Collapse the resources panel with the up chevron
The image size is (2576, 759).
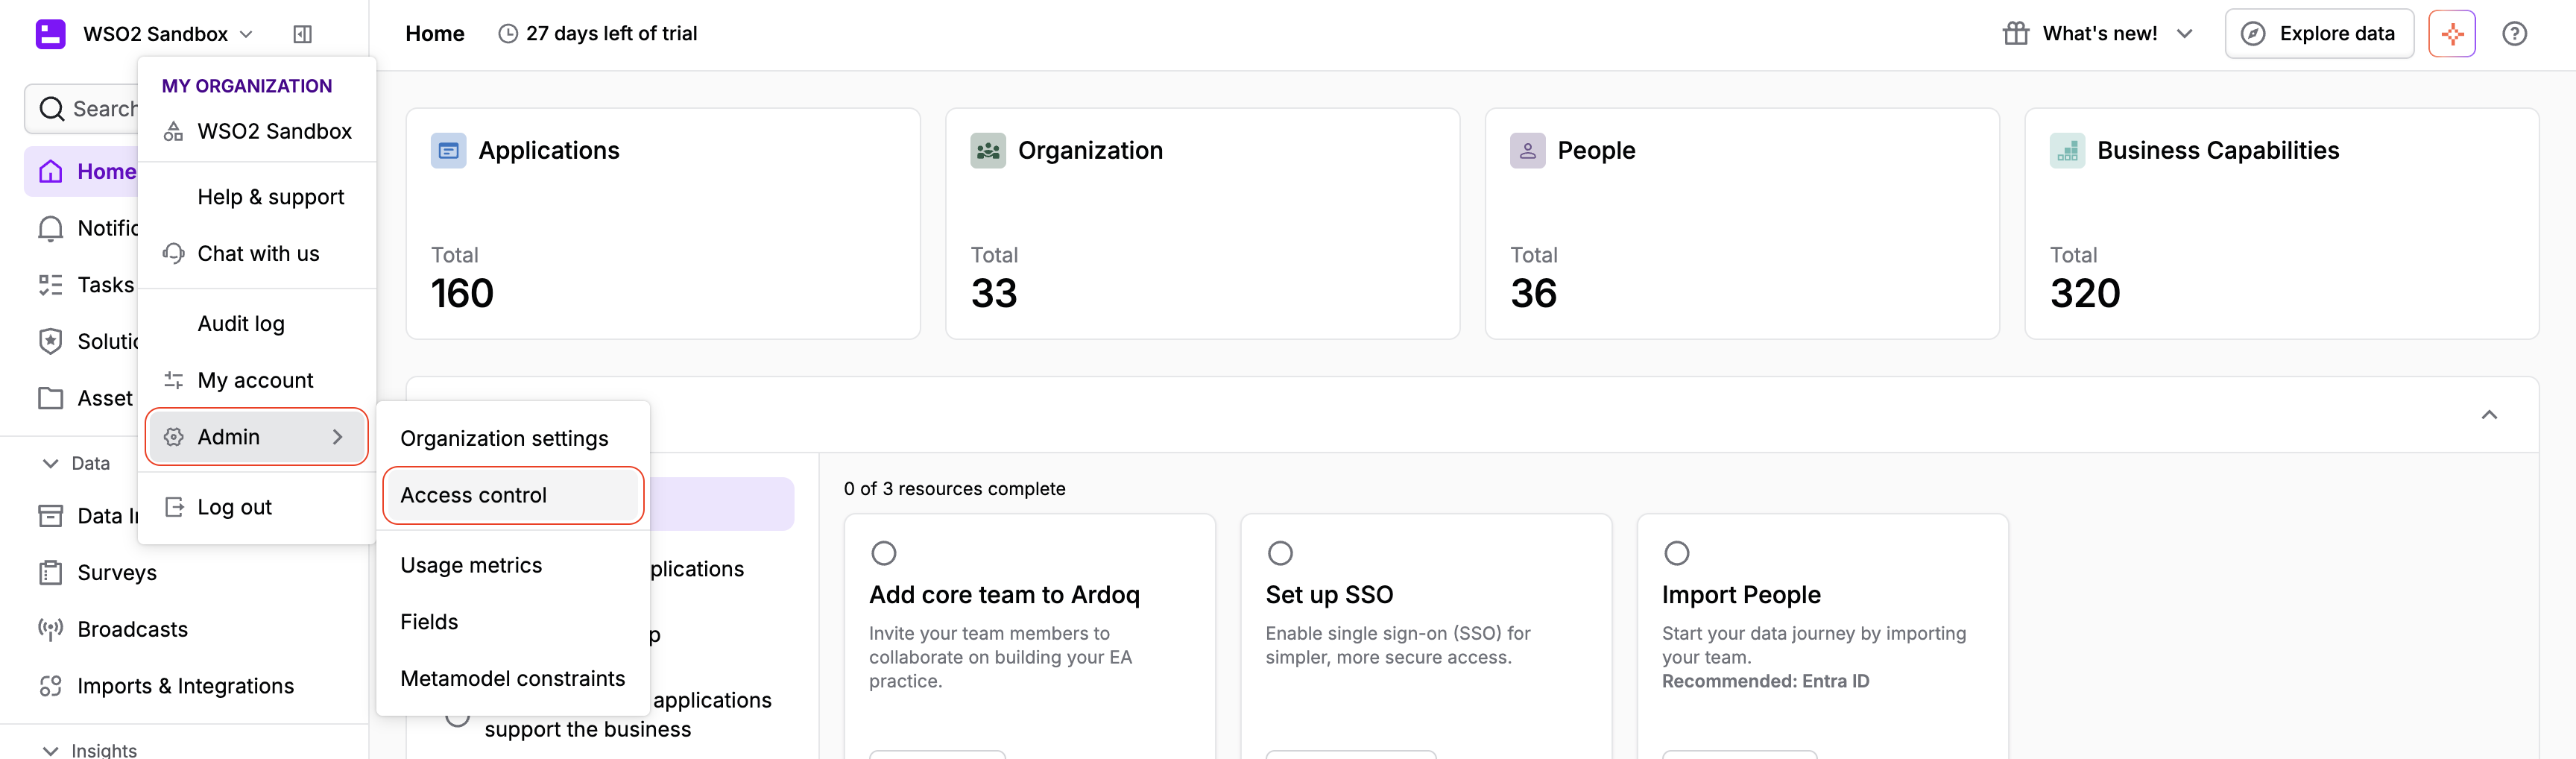2489,415
